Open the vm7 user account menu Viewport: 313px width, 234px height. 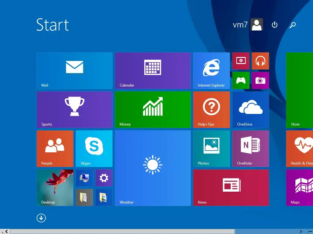[248, 25]
